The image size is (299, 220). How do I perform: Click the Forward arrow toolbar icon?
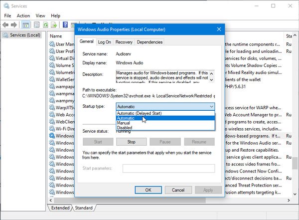14,24
